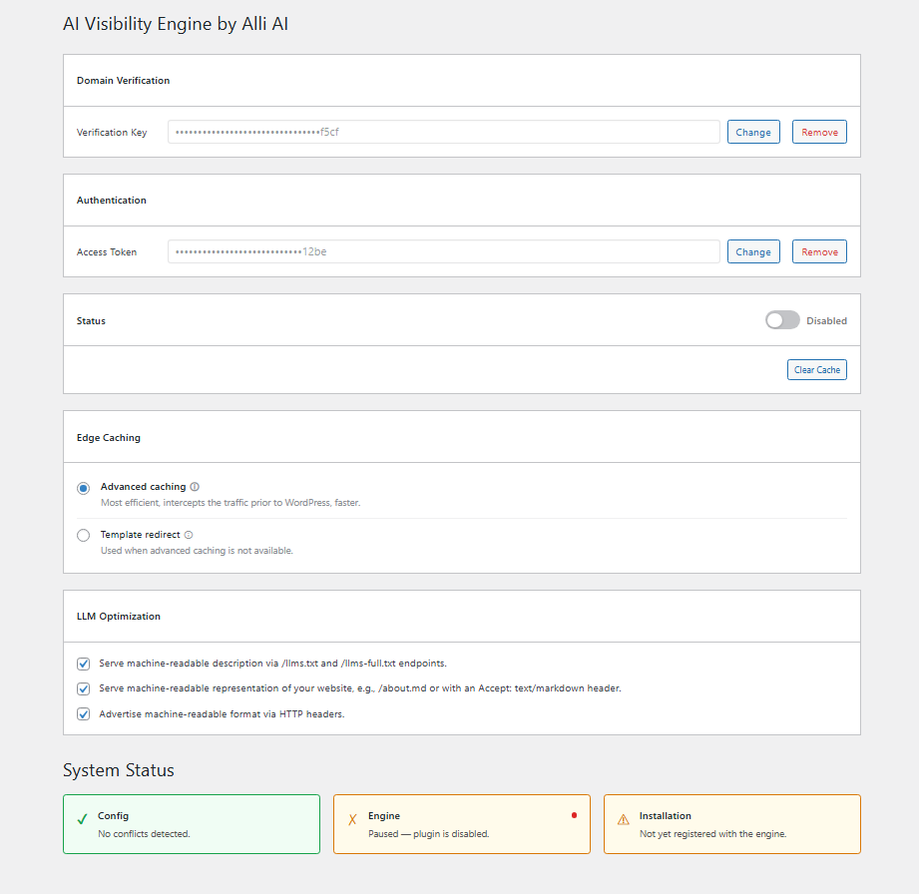Click the Edge Caching heading
Screen dimensions: 919x894
(x=109, y=437)
